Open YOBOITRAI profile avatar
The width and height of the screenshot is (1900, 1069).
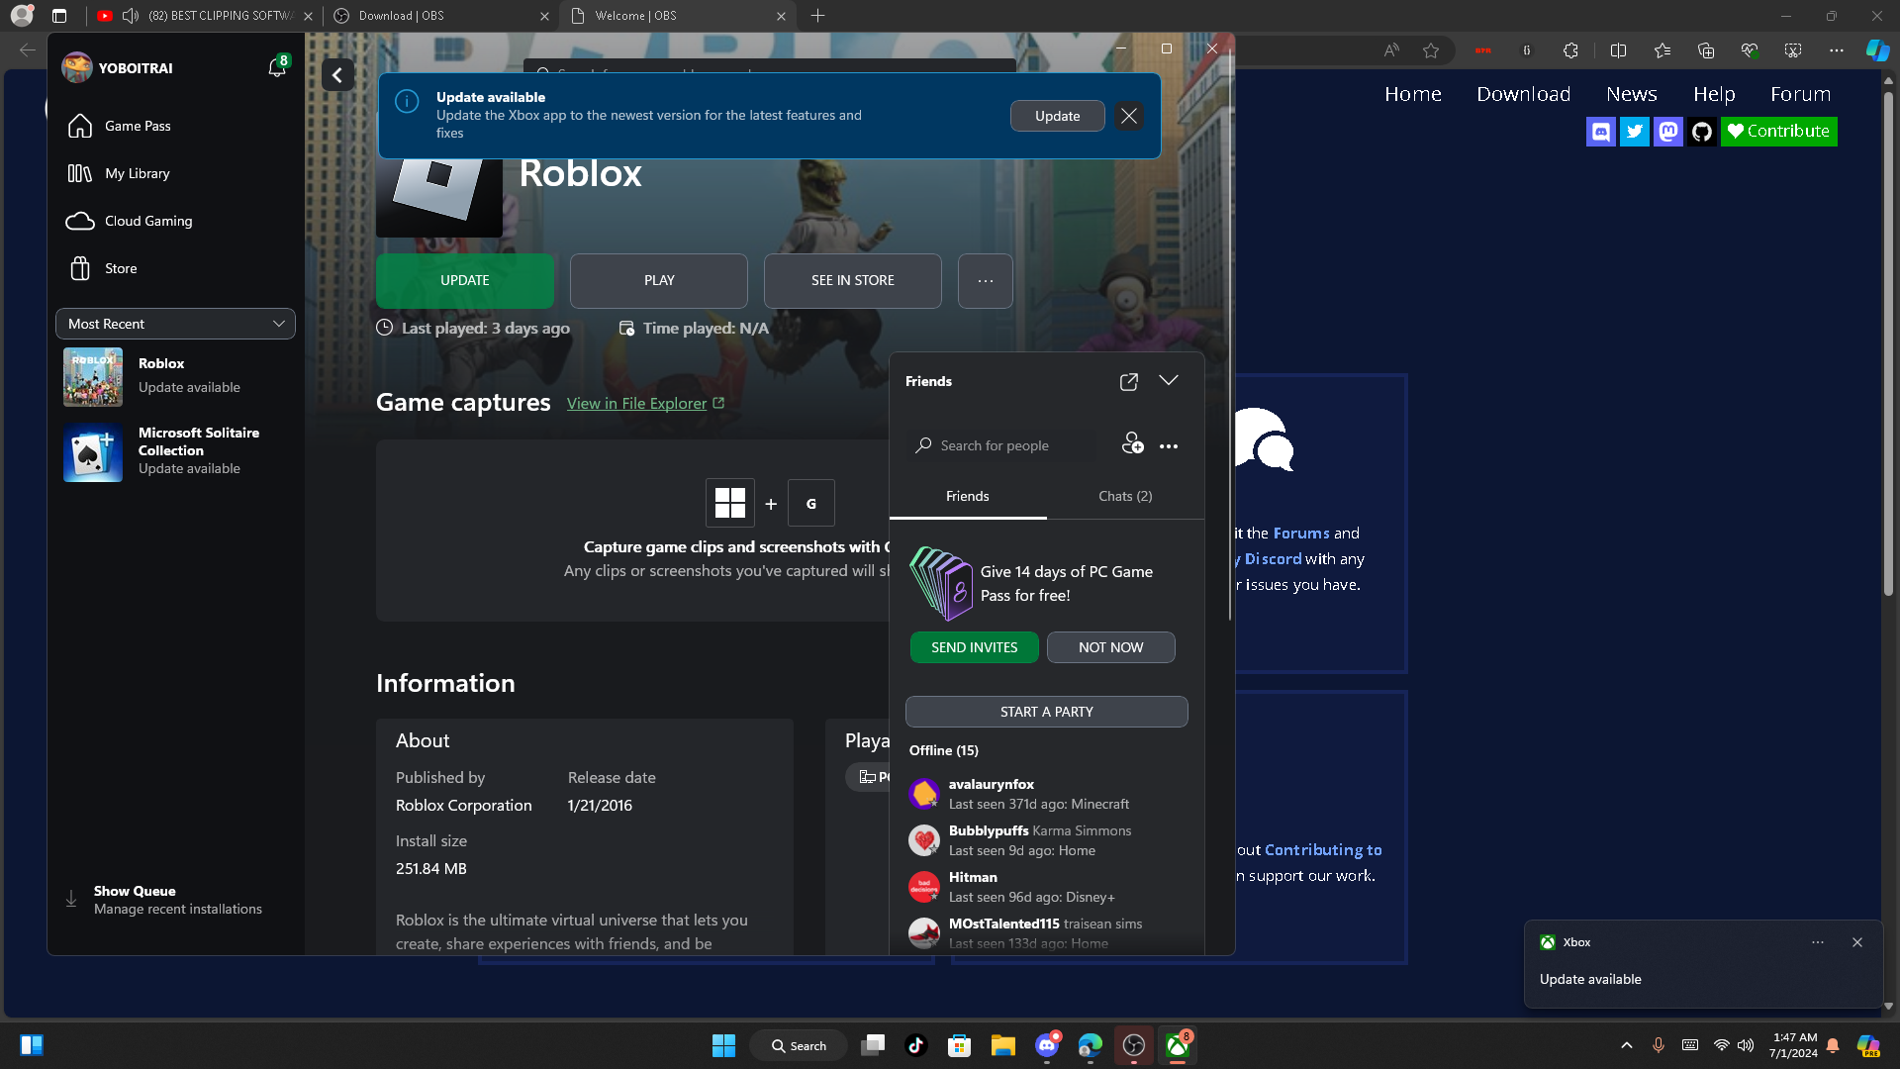[x=77, y=67]
